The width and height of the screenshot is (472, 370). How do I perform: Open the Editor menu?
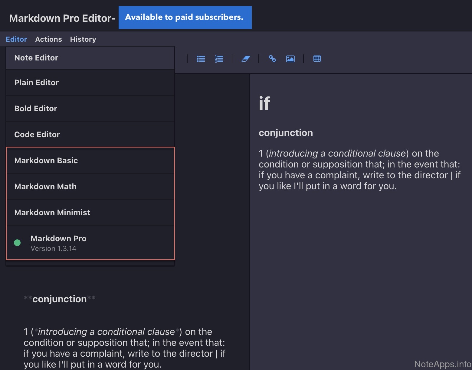point(16,39)
